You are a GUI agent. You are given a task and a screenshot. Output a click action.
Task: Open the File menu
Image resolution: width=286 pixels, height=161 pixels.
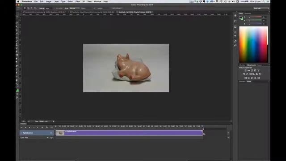point(36,1)
